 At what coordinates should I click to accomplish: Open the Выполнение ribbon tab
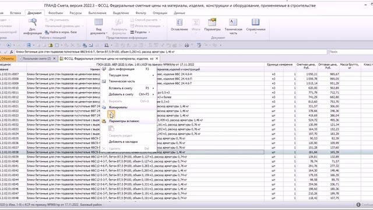point(97,13)
